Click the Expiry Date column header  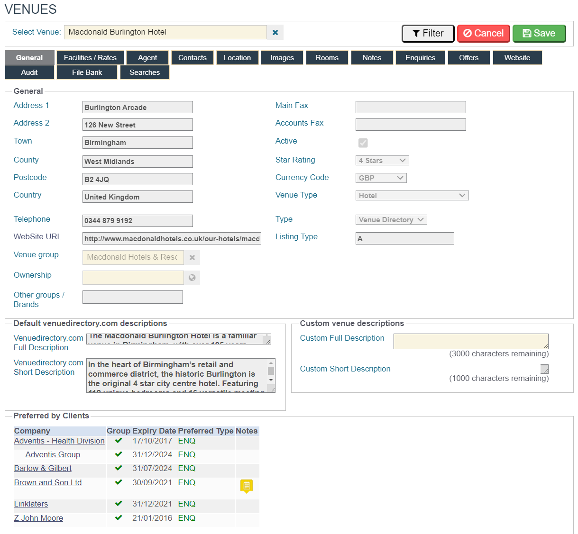click(154, 431)
